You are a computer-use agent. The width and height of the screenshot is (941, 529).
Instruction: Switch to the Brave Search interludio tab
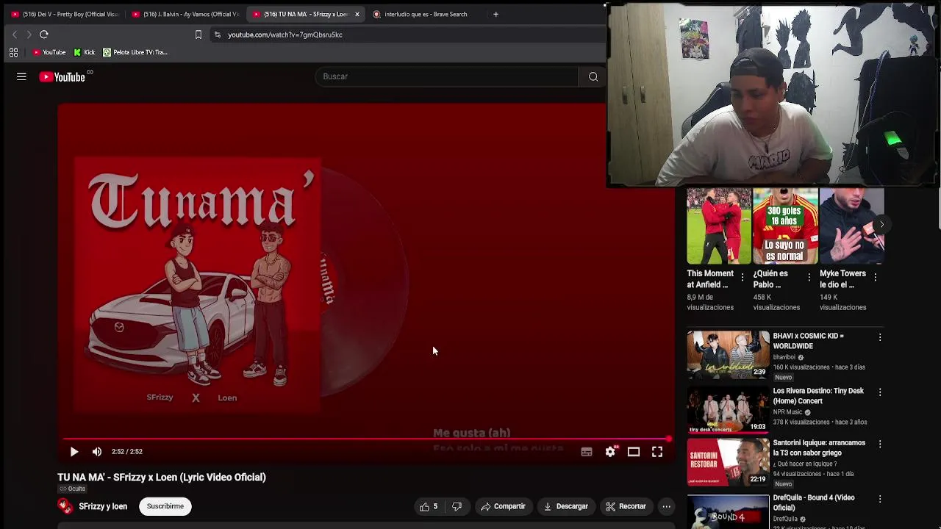click(x=425, y=14)
